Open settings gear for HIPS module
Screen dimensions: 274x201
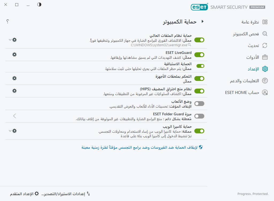14,91
